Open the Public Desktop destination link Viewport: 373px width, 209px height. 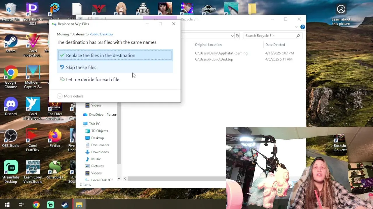point(101,34)
